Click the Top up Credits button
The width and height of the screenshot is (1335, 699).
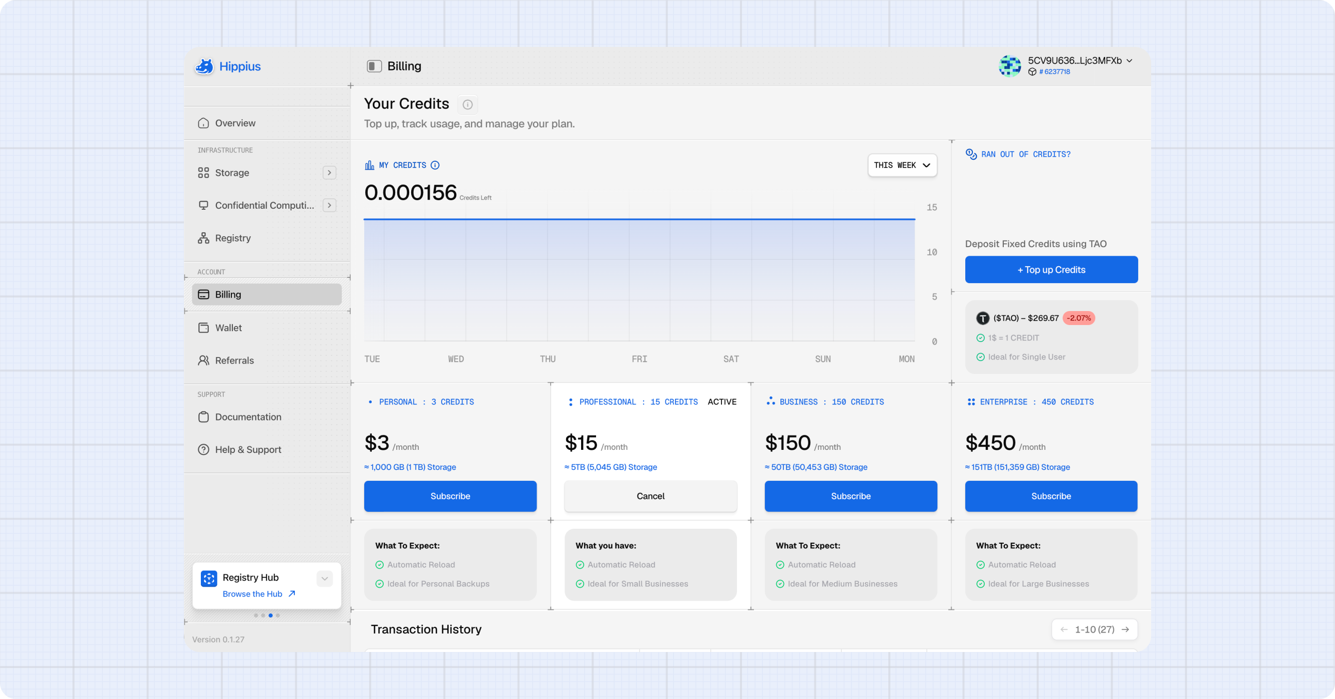[1051, 270]
